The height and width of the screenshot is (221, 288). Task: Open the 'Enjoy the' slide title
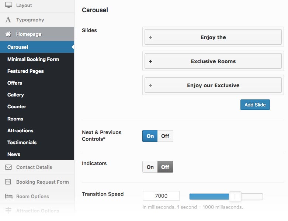(213, 37)
